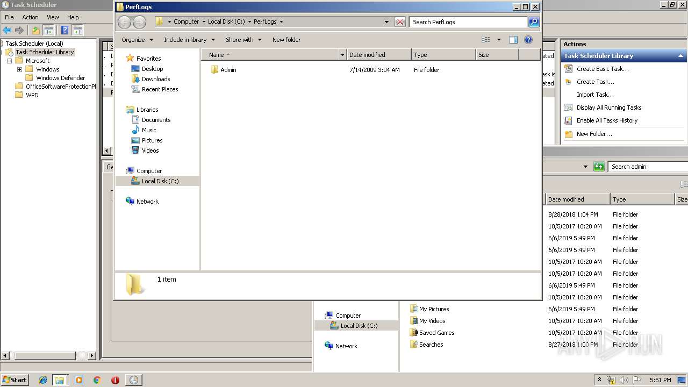The height and width of the screenshot is (387, 688).
Task: Select Task Scheduler Library tree node
Action: click(45, 52)
